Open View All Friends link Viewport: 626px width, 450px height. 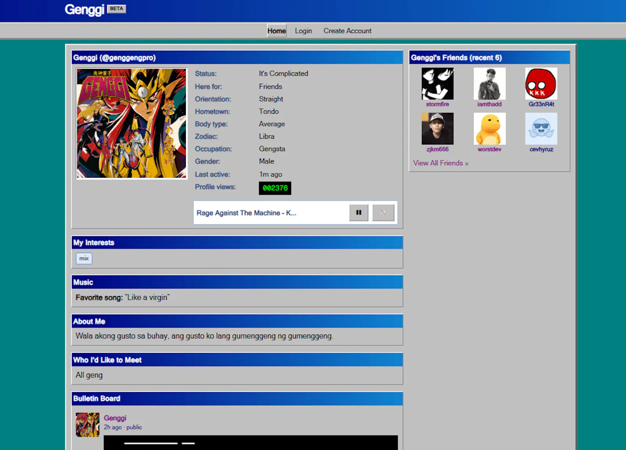[441, 163]
